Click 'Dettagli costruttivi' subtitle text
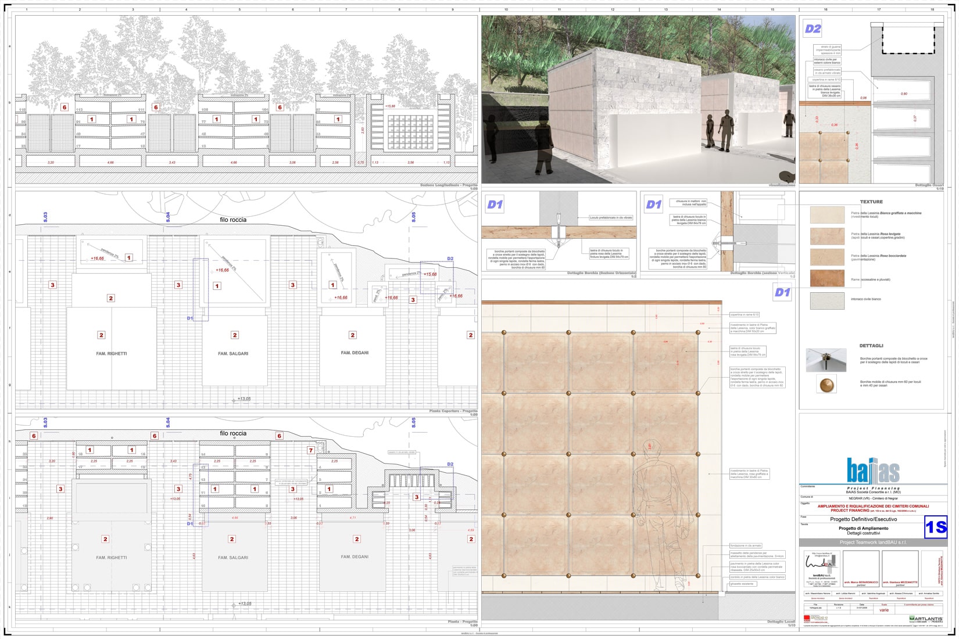The width and height of the screenshot is (959, 639). point(863,533)
